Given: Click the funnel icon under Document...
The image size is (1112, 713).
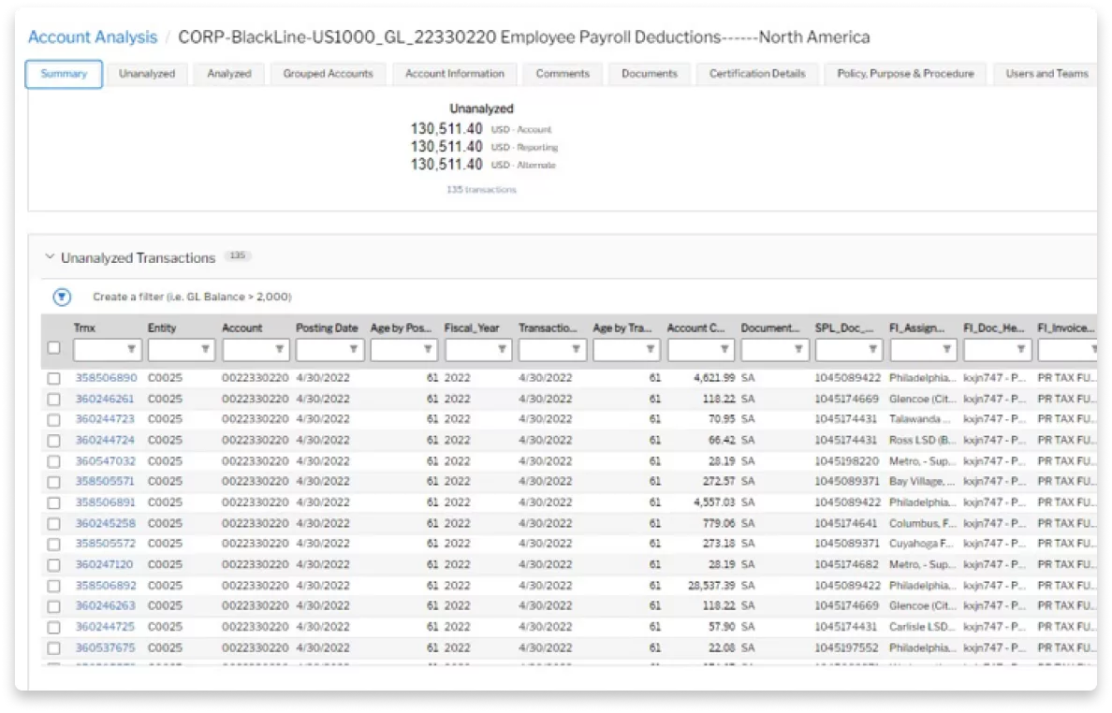Looking at the screenshot, I should coord(797,349).
